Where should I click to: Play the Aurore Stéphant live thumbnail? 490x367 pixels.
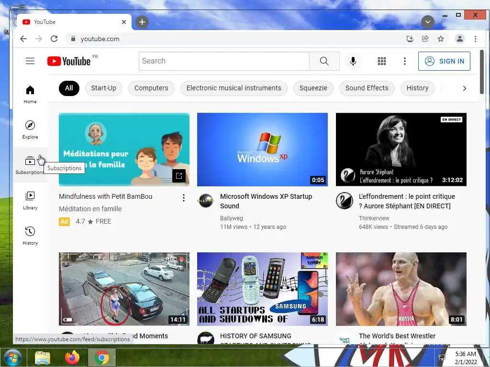tap(401, 150)
